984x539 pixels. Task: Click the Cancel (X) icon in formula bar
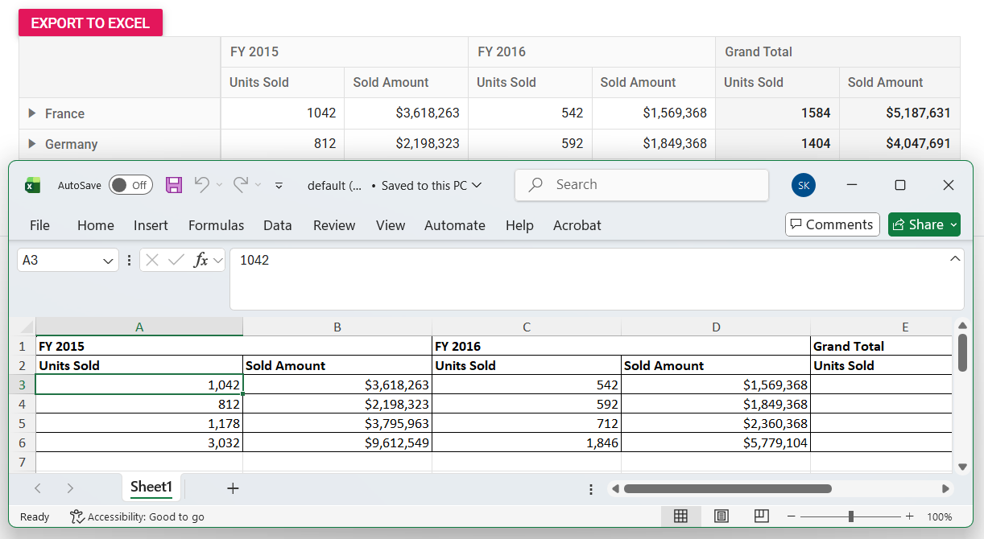(151, 259)
